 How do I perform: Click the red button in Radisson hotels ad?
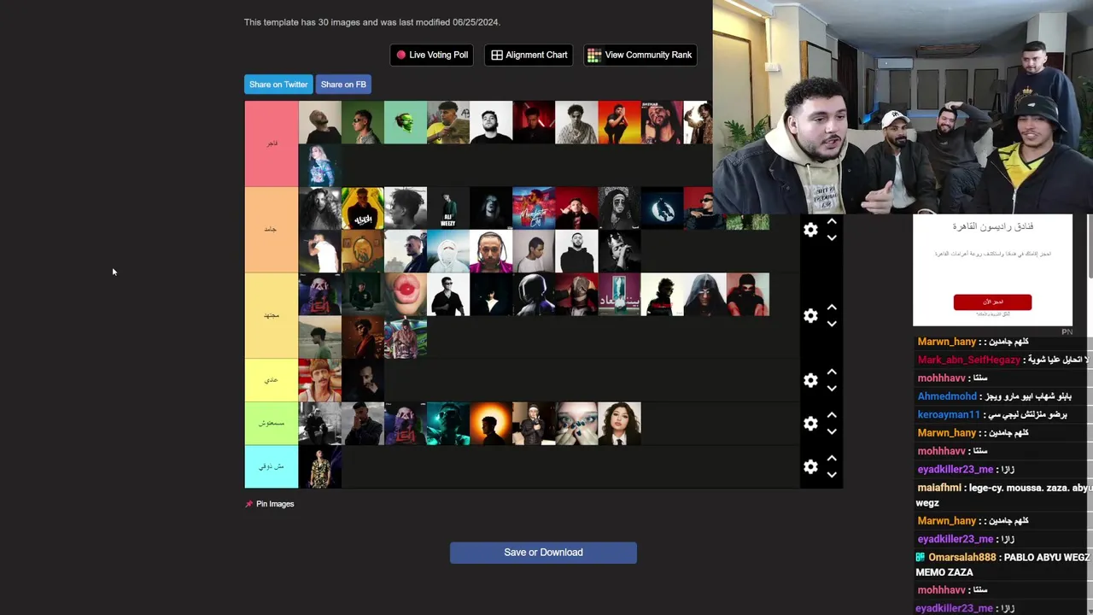(x=992, y=302)
